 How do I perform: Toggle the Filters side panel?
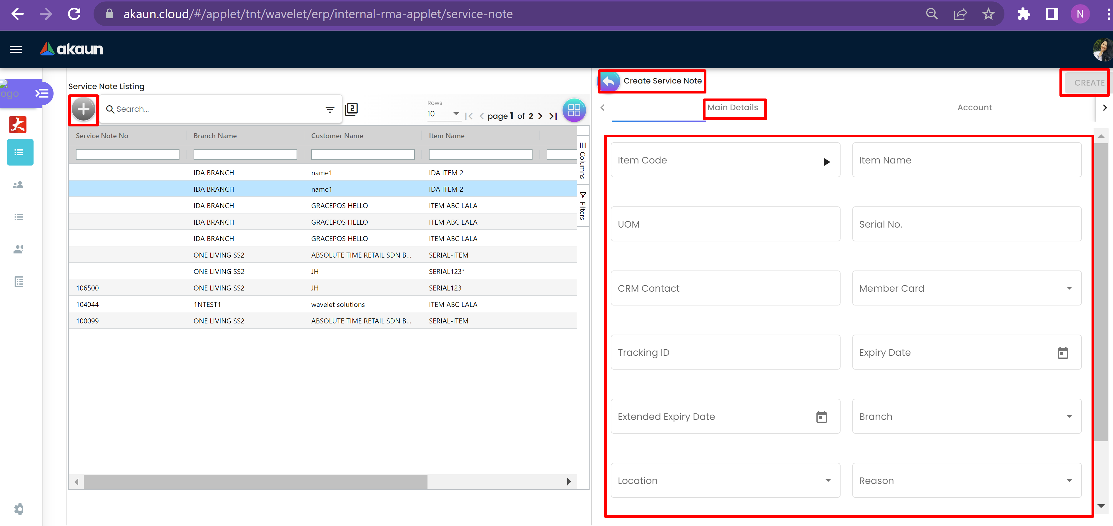click(583, 206)
